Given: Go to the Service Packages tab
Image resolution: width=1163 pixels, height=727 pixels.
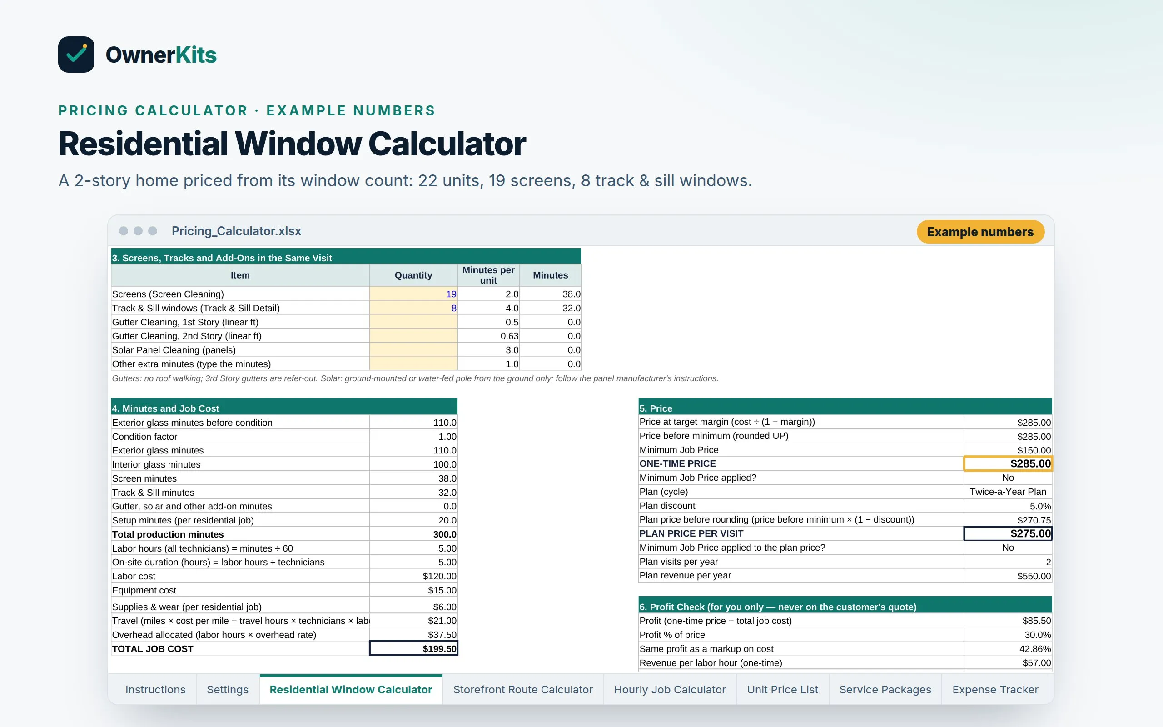Looking at the screenshot, I should [885, 689].
